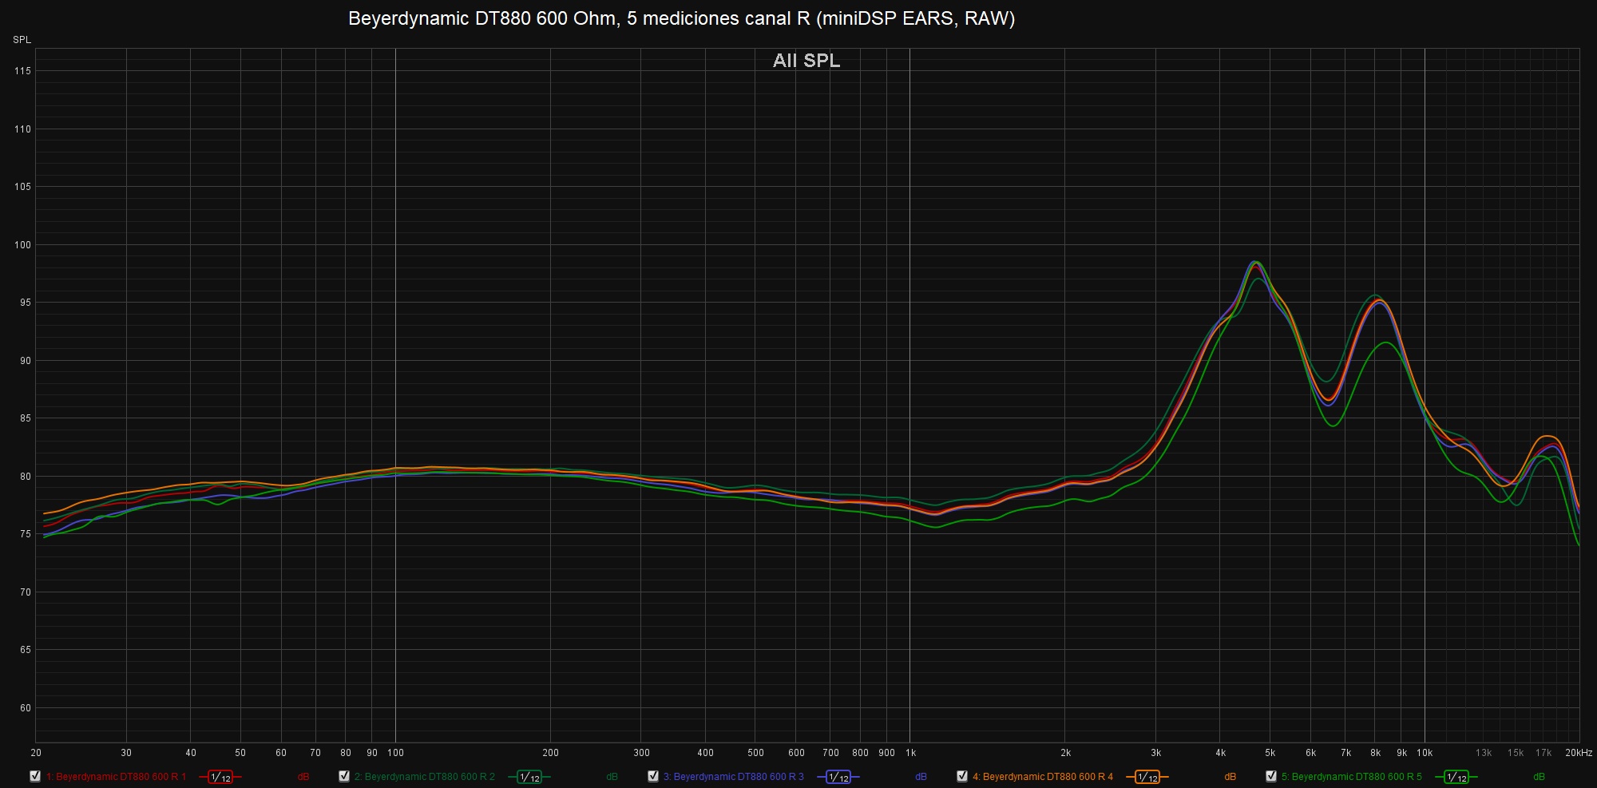Click the red 1/12 smoothing icon
This screenshot has width=1597, height=788.
point(220,777)
